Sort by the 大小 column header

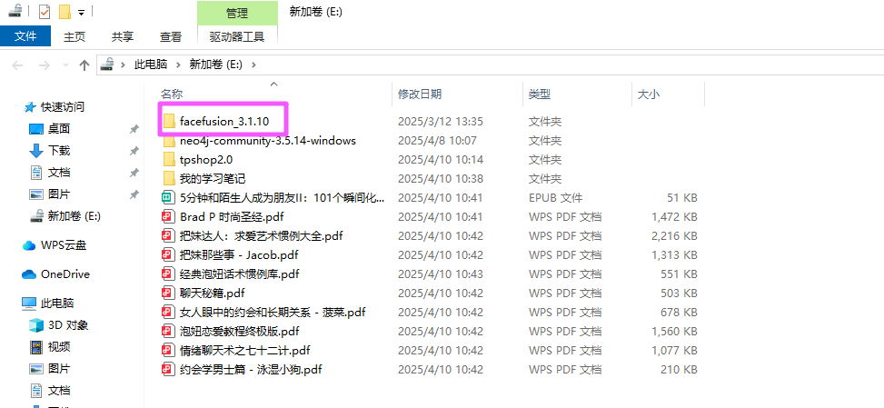[648, 95]
